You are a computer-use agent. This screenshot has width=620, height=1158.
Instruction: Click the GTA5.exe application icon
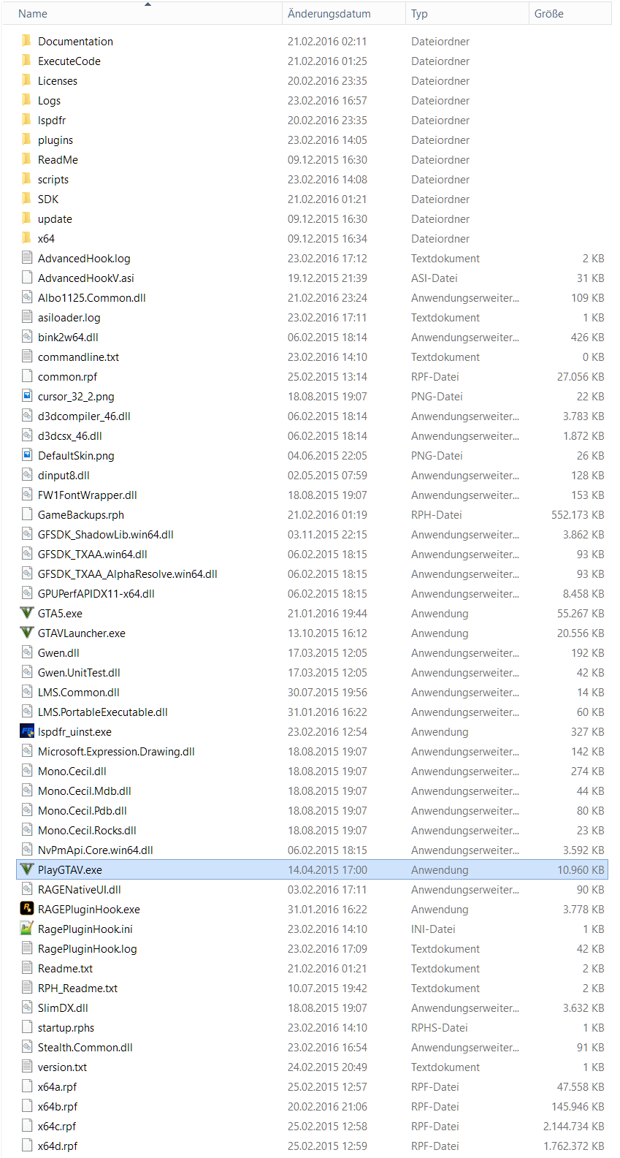(x=27, y=613)
